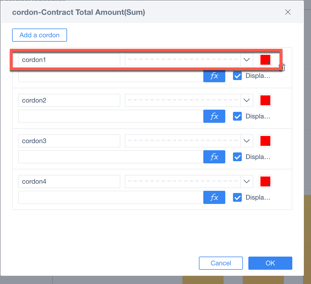311x284 pixels.
Task: Open formula editor for cordon2
Action: point(214,116)
